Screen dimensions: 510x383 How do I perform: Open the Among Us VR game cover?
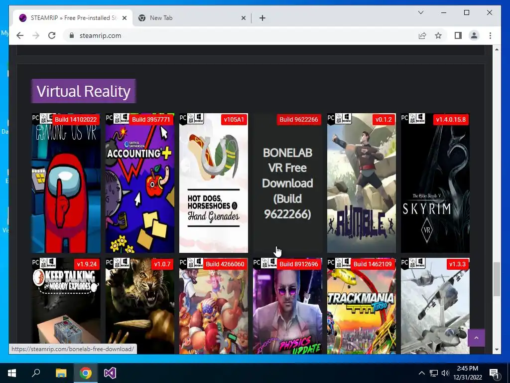click(x=66, y=183)
